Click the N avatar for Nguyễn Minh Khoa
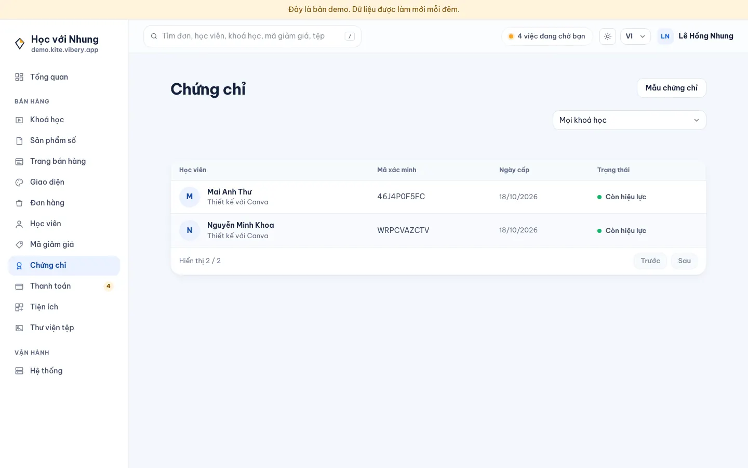Screen dimensions: 748x468 (190, 230)
